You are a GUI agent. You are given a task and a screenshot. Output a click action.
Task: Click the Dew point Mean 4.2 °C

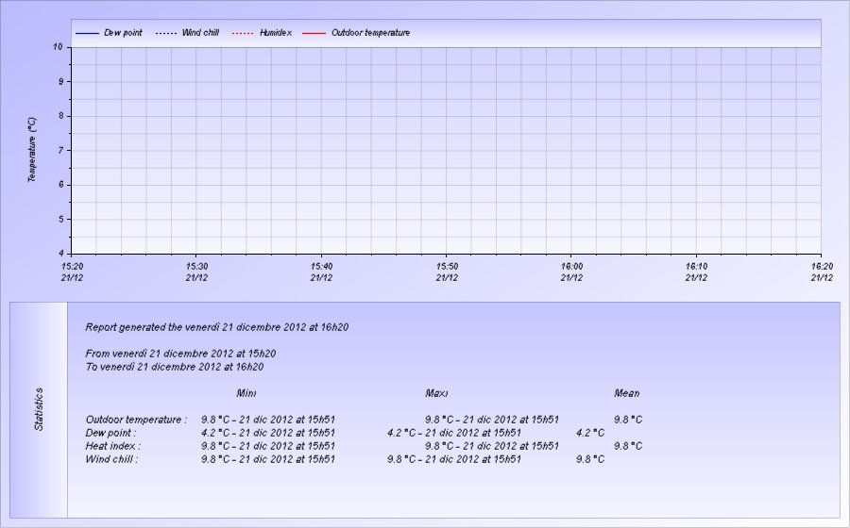click(590, 433)
